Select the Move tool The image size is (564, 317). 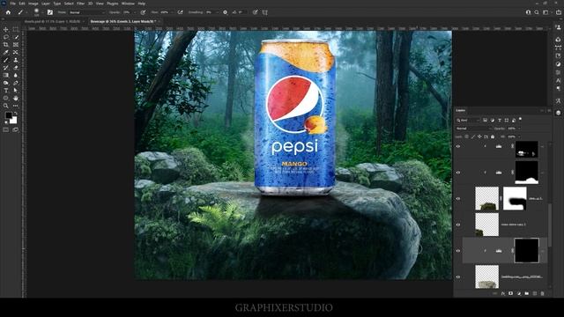pos(6,29)
